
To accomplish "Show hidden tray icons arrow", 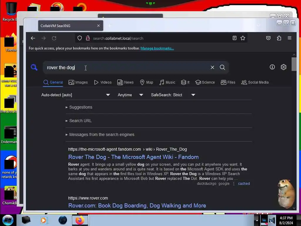I will click(257, 220).
